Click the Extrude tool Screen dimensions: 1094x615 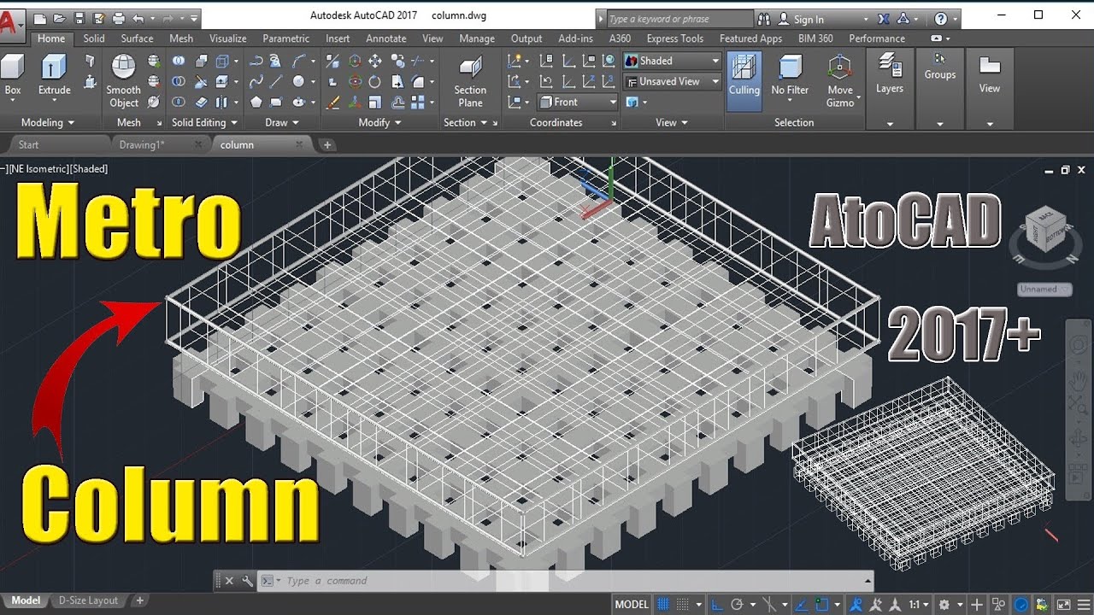tap(54, 73)
